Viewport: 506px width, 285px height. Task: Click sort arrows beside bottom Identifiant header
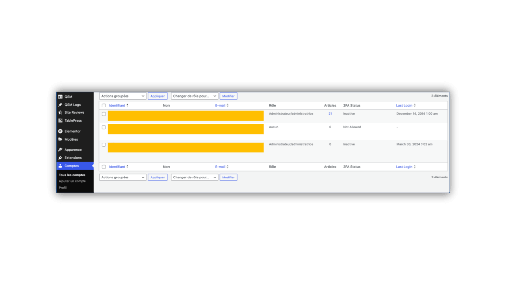tap(127, 167)
